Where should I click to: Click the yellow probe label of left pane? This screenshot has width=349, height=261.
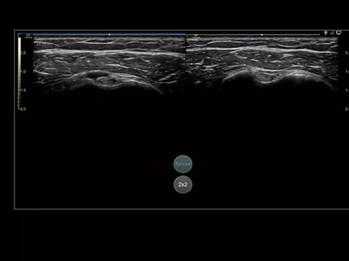(x=28, y=36)
